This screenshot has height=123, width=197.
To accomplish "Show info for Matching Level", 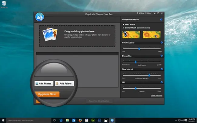I will click(x=162, y=43).
